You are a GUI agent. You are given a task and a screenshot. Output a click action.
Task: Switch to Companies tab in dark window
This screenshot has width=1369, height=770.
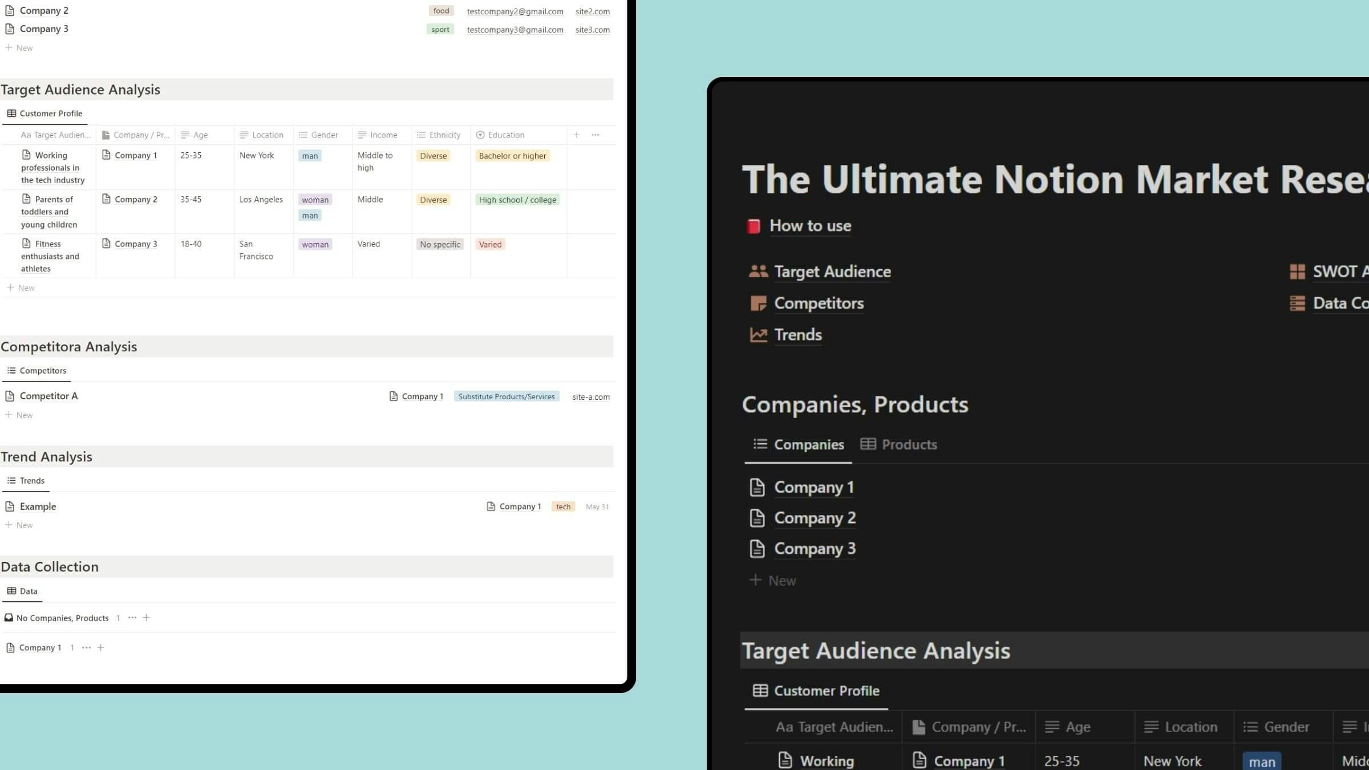798,445
